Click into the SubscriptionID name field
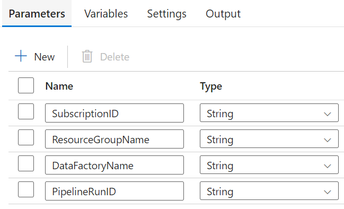Image resolution: width=344 pixels, height=209 pixels. (114, 113)
